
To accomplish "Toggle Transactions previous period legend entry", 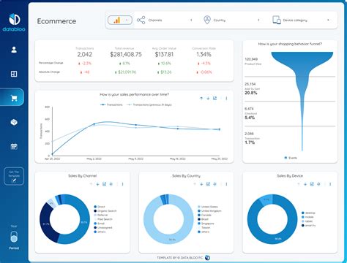I will [x=149, y=104].
